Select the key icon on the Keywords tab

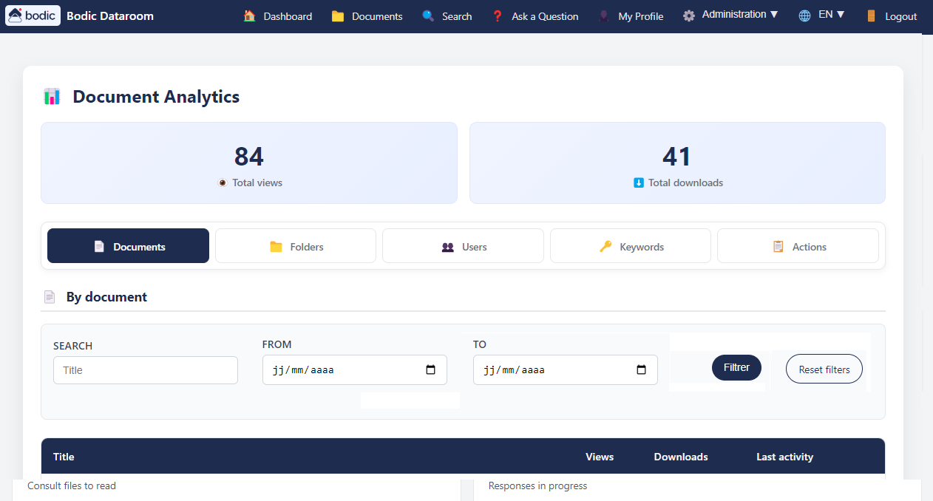(606, 245)
